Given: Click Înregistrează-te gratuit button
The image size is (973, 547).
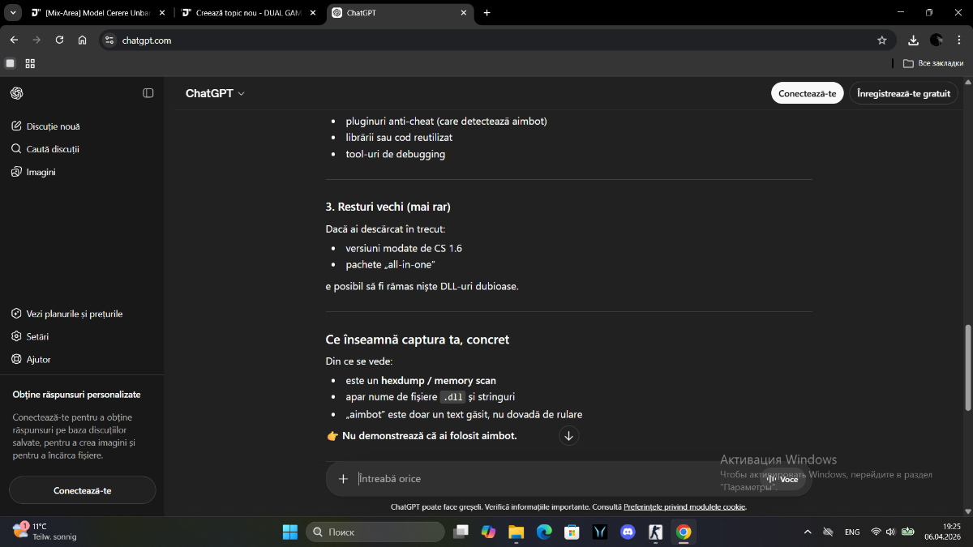Looking at the screenshot, I should coord(903,93).
